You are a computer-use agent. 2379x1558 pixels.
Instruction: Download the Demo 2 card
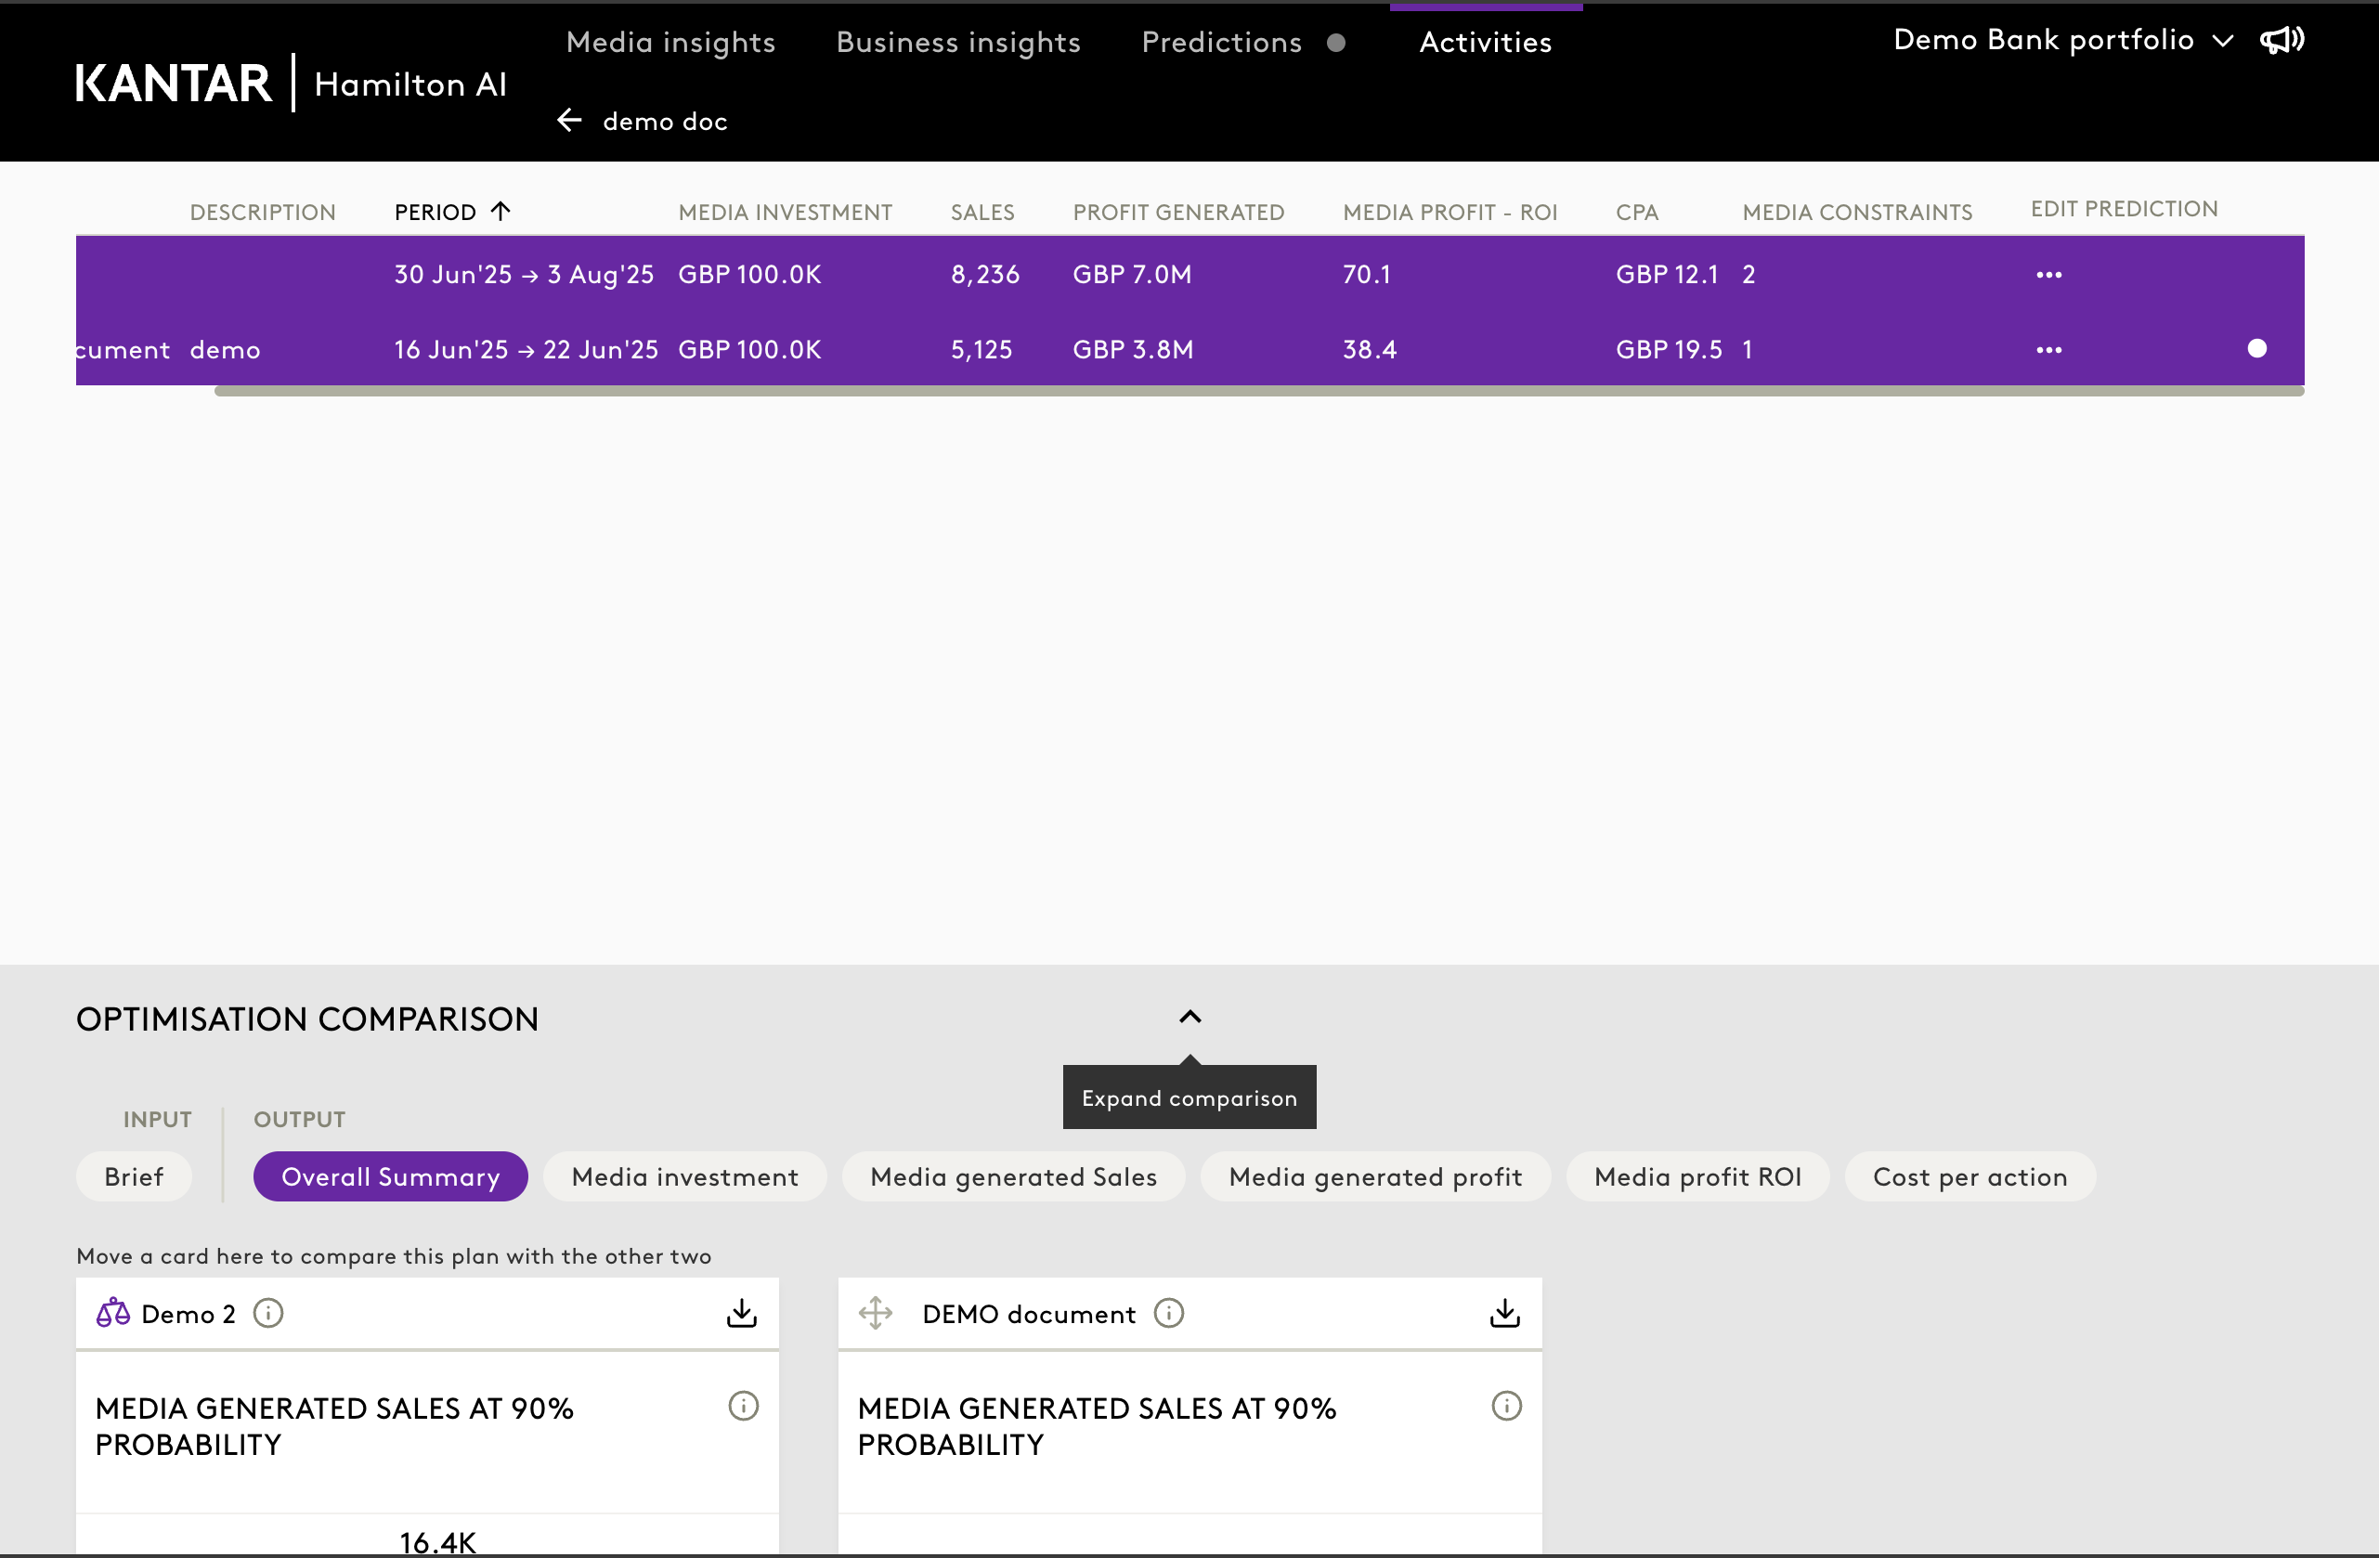click(x=741, y=1313)
